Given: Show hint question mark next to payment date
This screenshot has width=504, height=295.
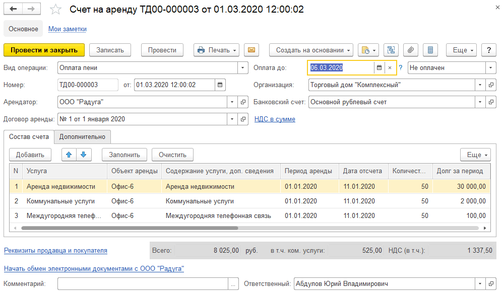Looking at the screenshot, I should point(401,68).
